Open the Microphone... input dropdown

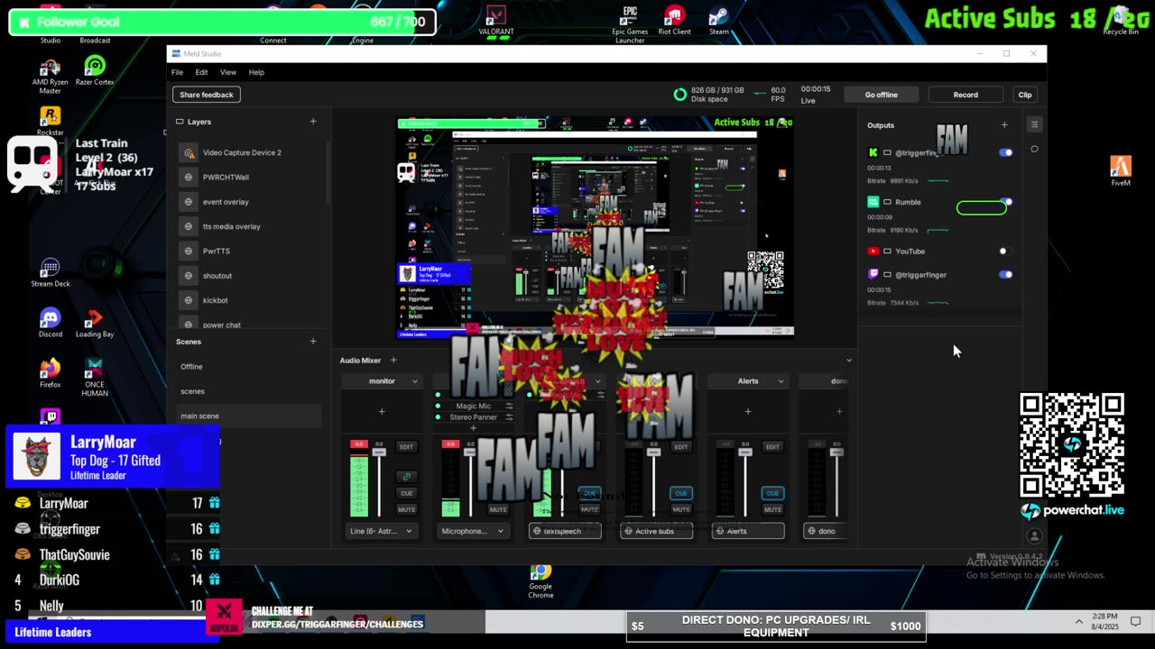[x=472, y=531]
